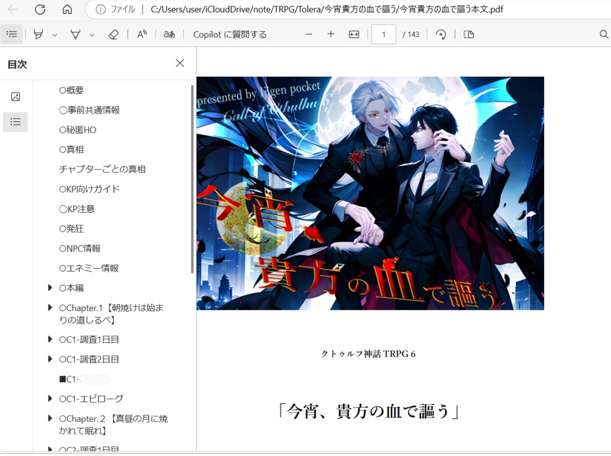Select the eraser tool
Screen dimensions: 611x456
coord(113,34)
